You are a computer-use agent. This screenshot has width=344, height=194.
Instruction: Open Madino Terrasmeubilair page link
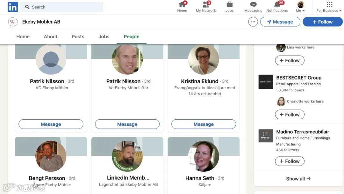[x=303, y=132]
